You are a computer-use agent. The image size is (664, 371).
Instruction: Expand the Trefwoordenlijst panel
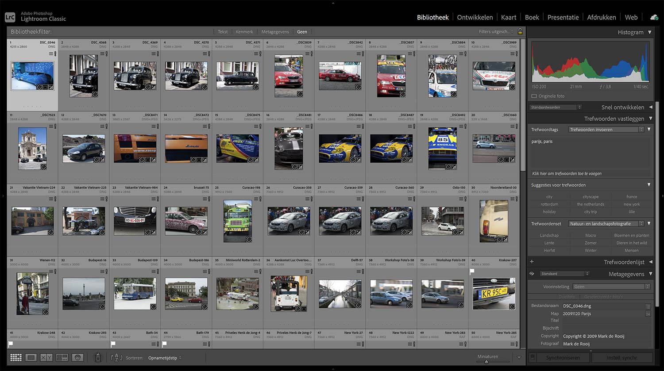tap(650, 262)
